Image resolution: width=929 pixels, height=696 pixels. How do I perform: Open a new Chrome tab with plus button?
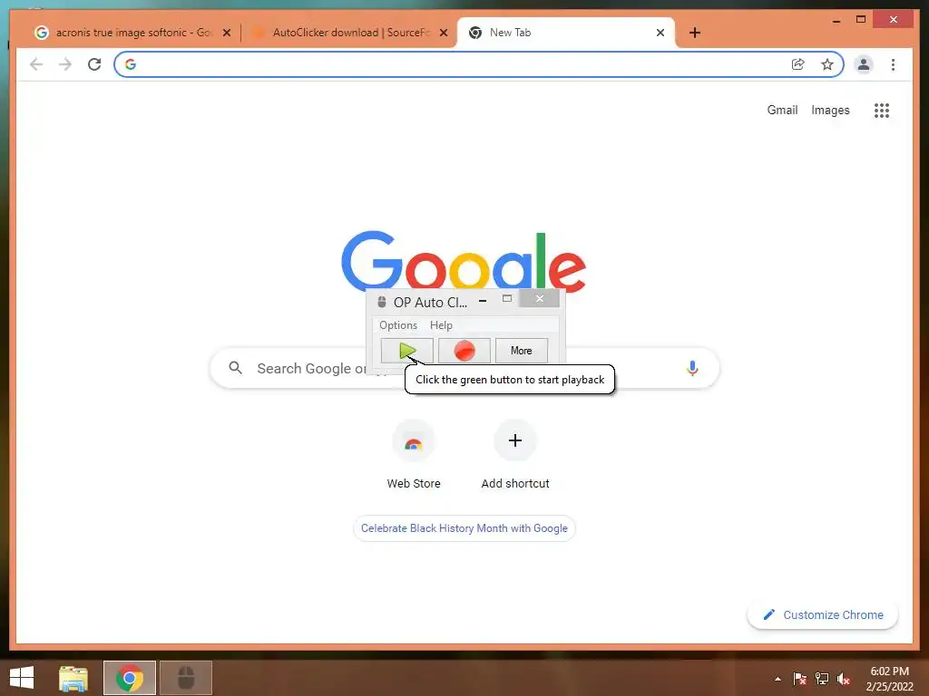coord(695,34)
